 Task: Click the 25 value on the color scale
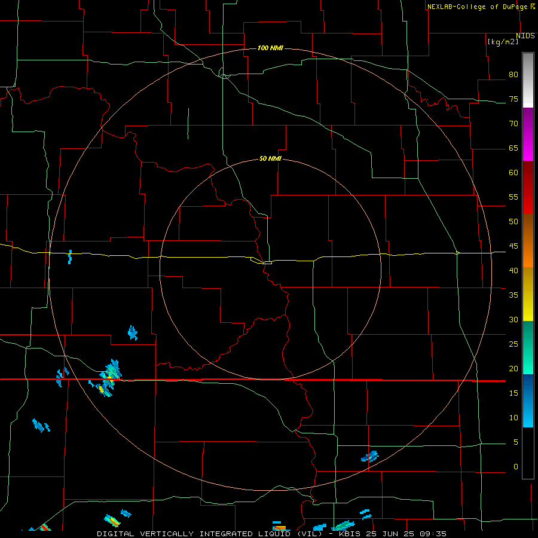pyautogui.click(x=513, y=344)
